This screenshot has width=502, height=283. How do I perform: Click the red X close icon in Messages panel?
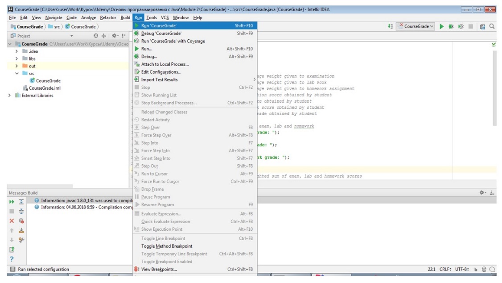click(x=12, y=221)
